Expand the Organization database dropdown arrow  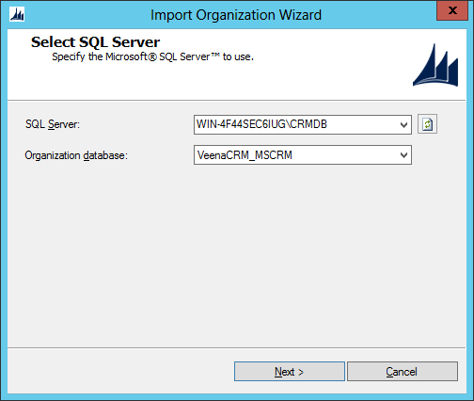403,155
